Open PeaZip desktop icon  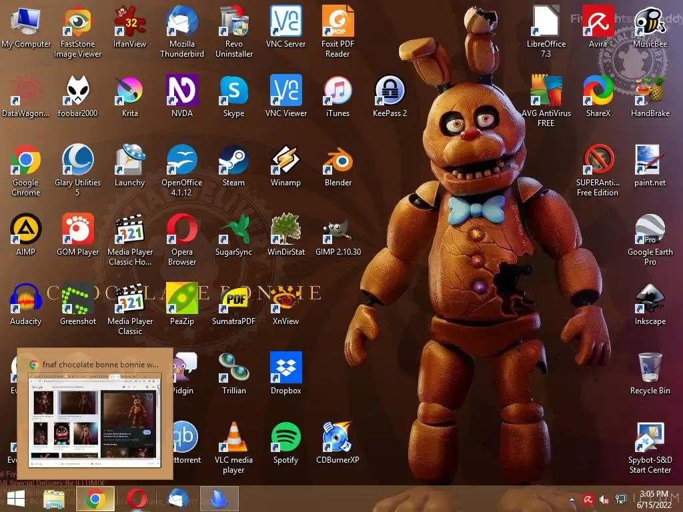[181, 305]
